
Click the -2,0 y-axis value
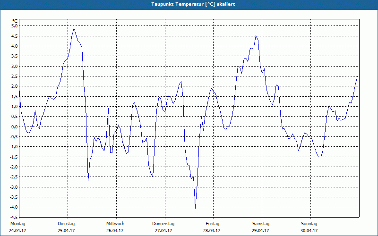[x=14, y=167]
